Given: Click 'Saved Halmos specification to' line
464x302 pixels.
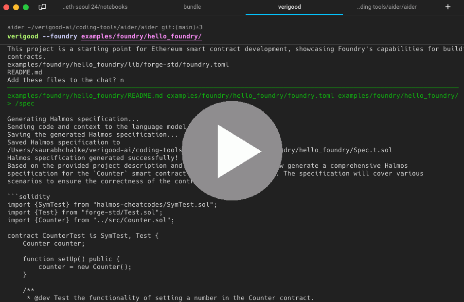Looking at the screenshot, I should (63, 142).
